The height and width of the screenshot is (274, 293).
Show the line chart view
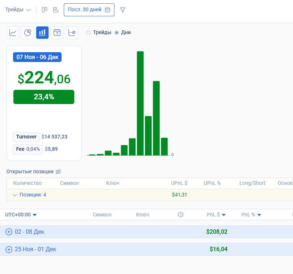click(x=13, y=33)
